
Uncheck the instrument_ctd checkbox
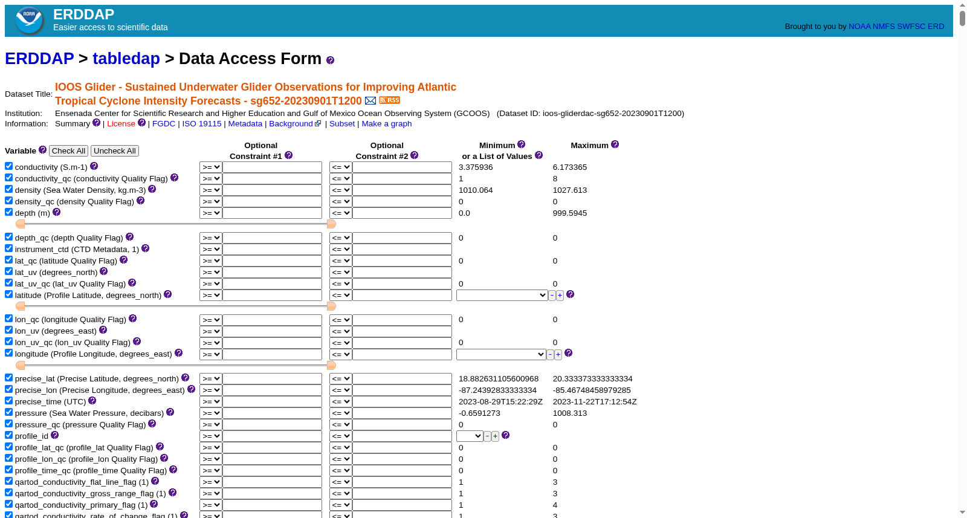pyautogui.click(x=8, y=248)
